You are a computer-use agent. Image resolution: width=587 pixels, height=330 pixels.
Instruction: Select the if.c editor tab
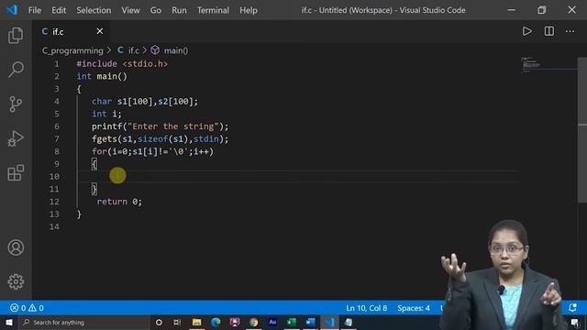(x=71, y=31)
